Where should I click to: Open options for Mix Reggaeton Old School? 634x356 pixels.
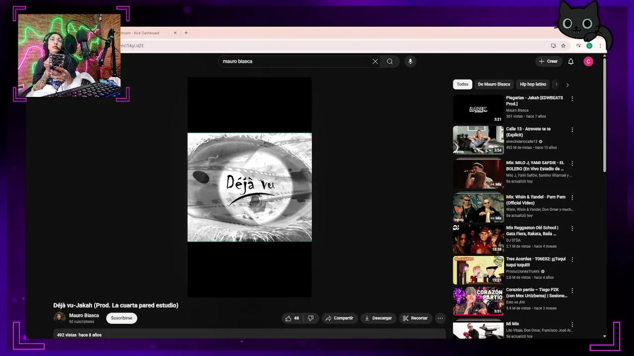click(572, 228)
